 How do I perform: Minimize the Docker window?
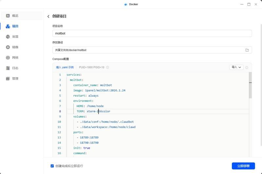(242, 4)
